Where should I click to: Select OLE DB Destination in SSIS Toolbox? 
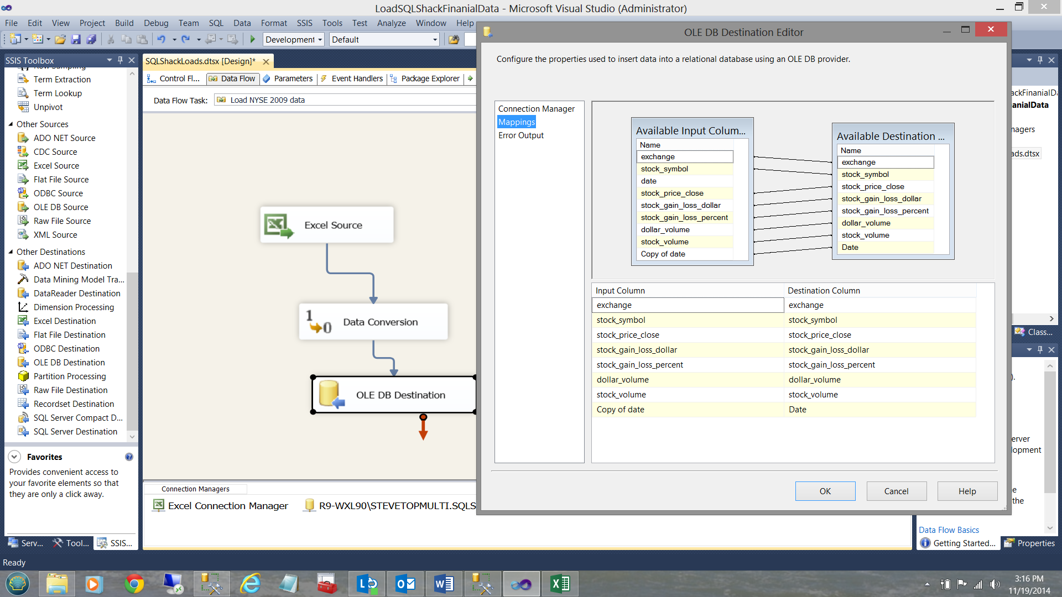coord(69,363)
